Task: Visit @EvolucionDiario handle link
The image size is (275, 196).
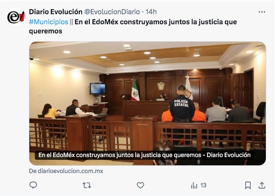Action: click(x=112, y=12)
